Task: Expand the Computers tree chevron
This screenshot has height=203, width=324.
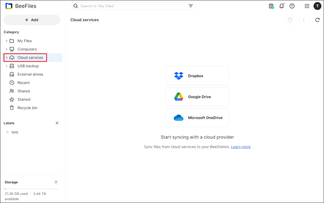Action: [6, 49]
